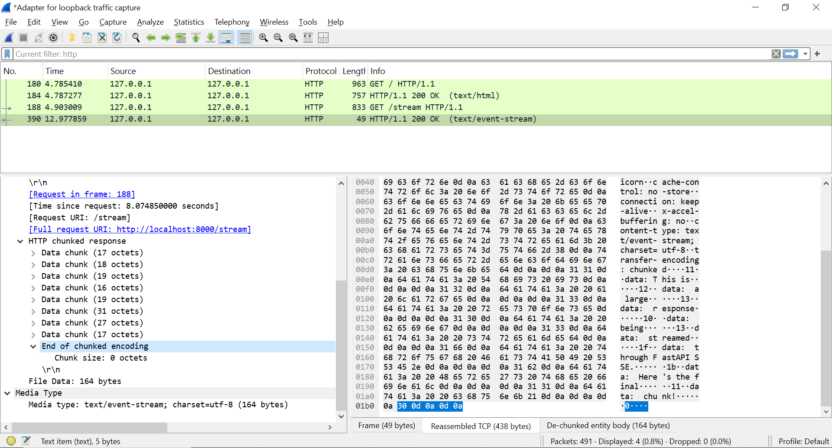Follow Request in frame: 188 link

point(82,194)
